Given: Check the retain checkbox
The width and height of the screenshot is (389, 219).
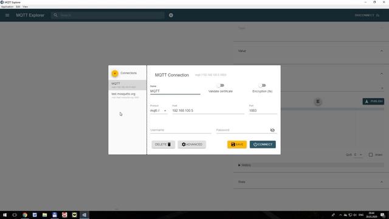Looking at the screenshot, I should pos(371,155).
